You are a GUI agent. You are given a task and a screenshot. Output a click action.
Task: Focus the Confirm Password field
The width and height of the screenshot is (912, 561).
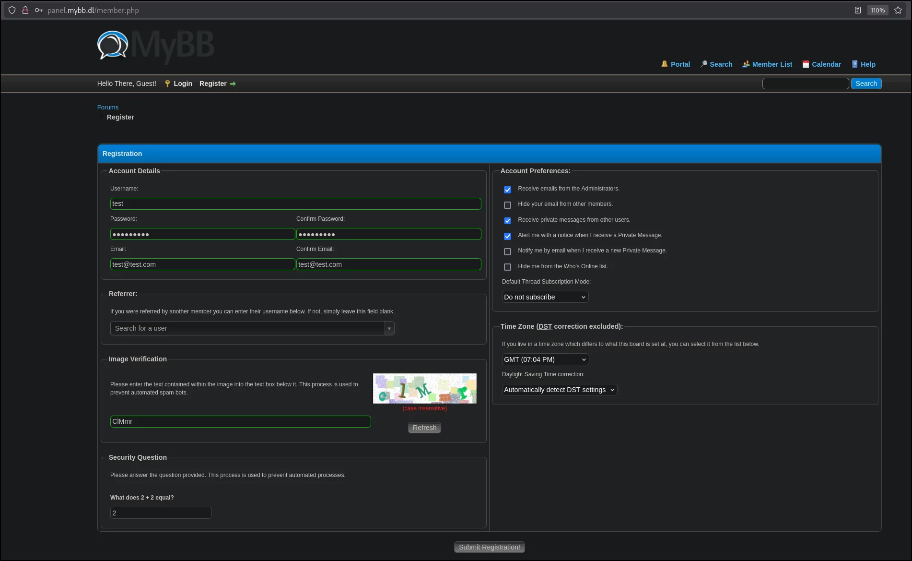point(388,234)
